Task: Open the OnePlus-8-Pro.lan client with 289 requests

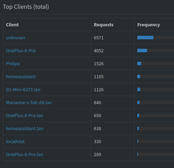Action: (24, 154)
